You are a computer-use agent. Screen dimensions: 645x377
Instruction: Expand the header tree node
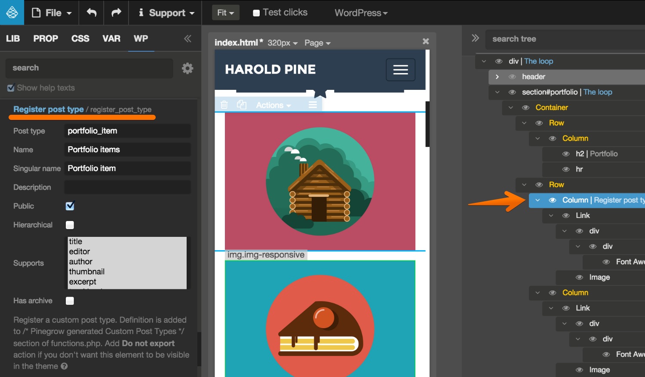497,77
